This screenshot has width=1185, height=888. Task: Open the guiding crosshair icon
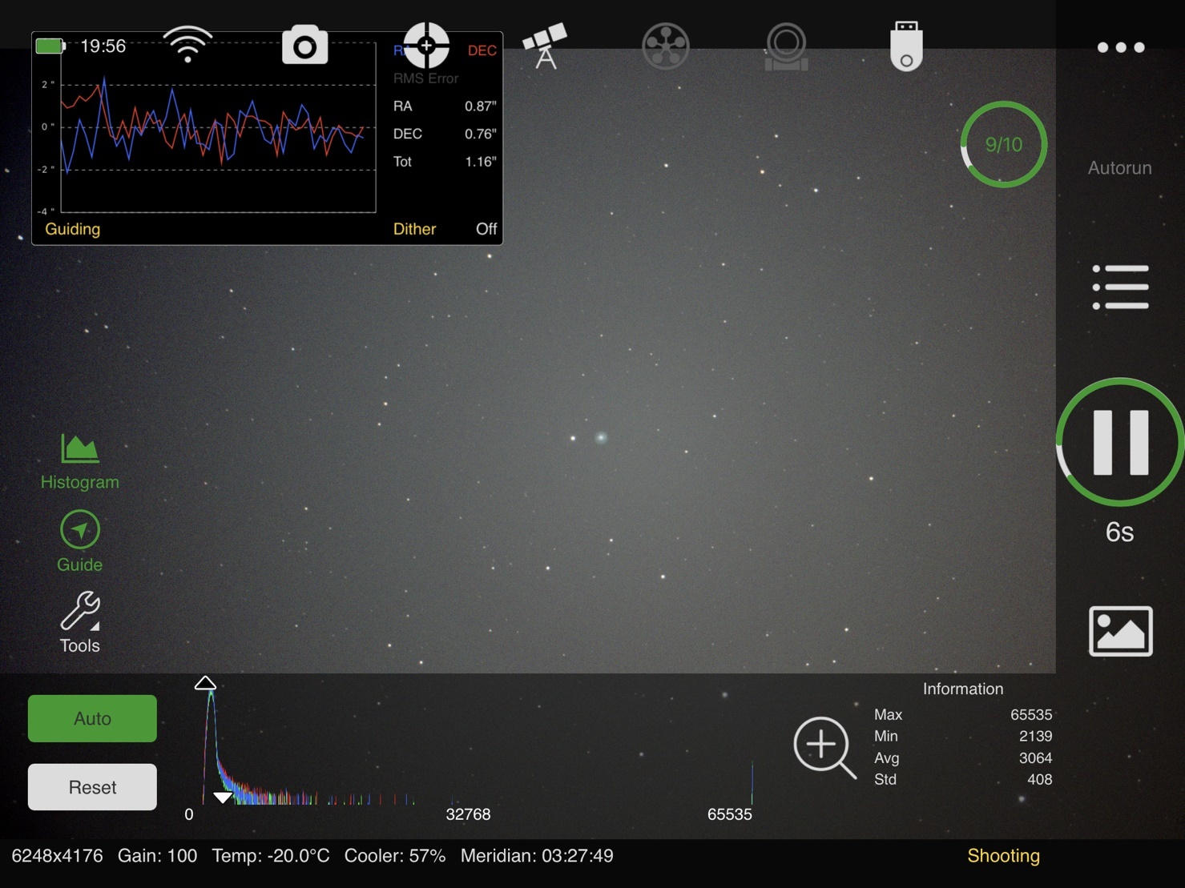tap(426, 46)
